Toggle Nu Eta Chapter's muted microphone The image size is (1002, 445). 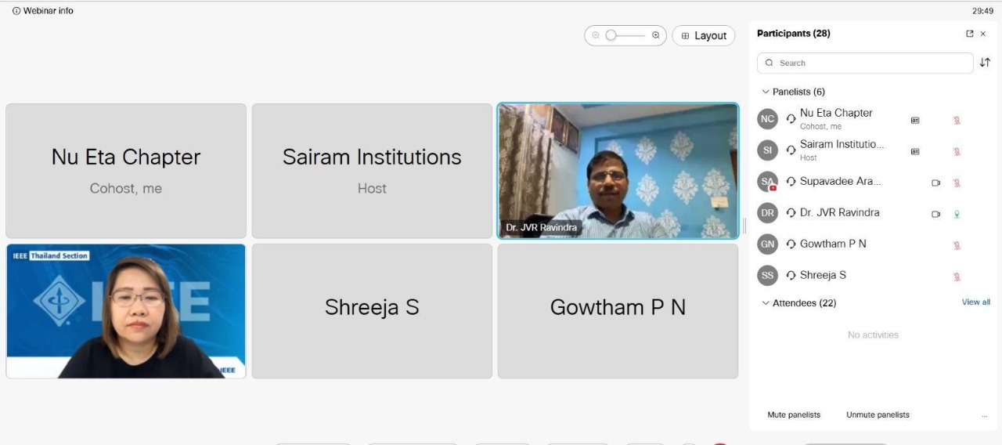click(x=957, y=120)
